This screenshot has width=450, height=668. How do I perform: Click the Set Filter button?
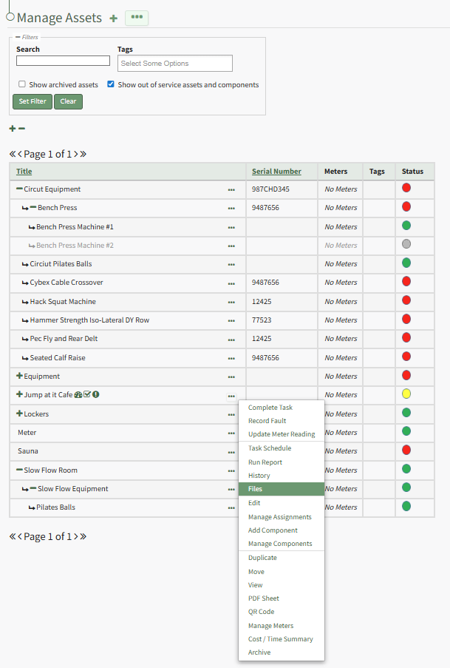click(33, 101)
